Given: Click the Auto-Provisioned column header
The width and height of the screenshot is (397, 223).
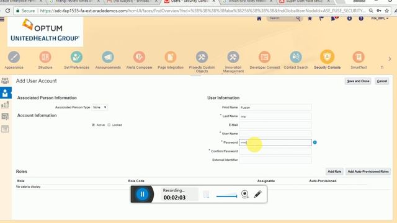Looking at the screenshot, I should [x=323, y=181].
